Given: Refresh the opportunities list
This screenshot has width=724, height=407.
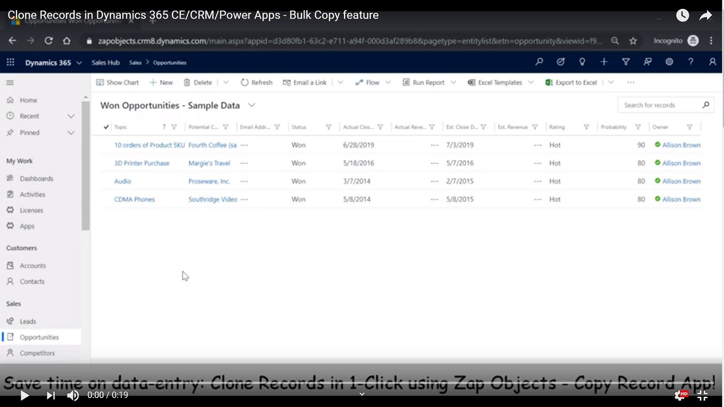Looking at the screenshot, I should (x=256, y=83).
